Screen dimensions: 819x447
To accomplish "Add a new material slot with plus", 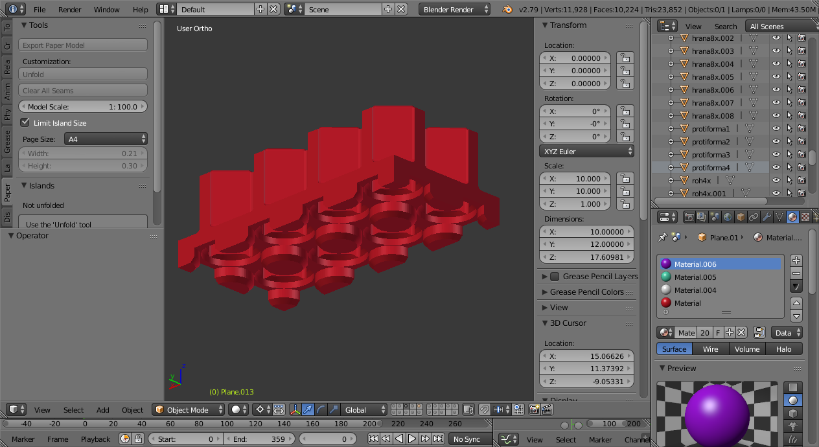I will (x=796, y=260).
